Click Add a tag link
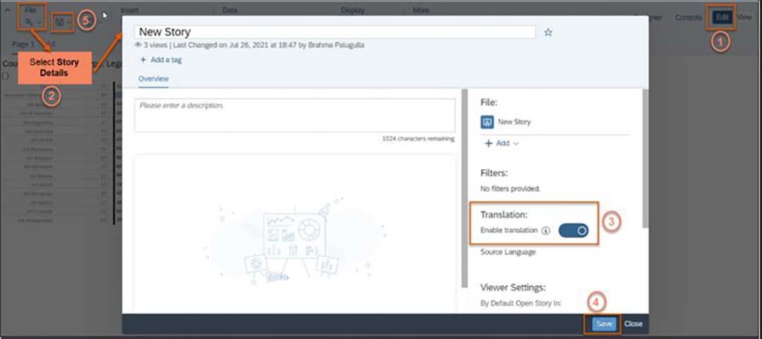The height and width of the screenshot is (339, 762). click(x=166, y=60)
